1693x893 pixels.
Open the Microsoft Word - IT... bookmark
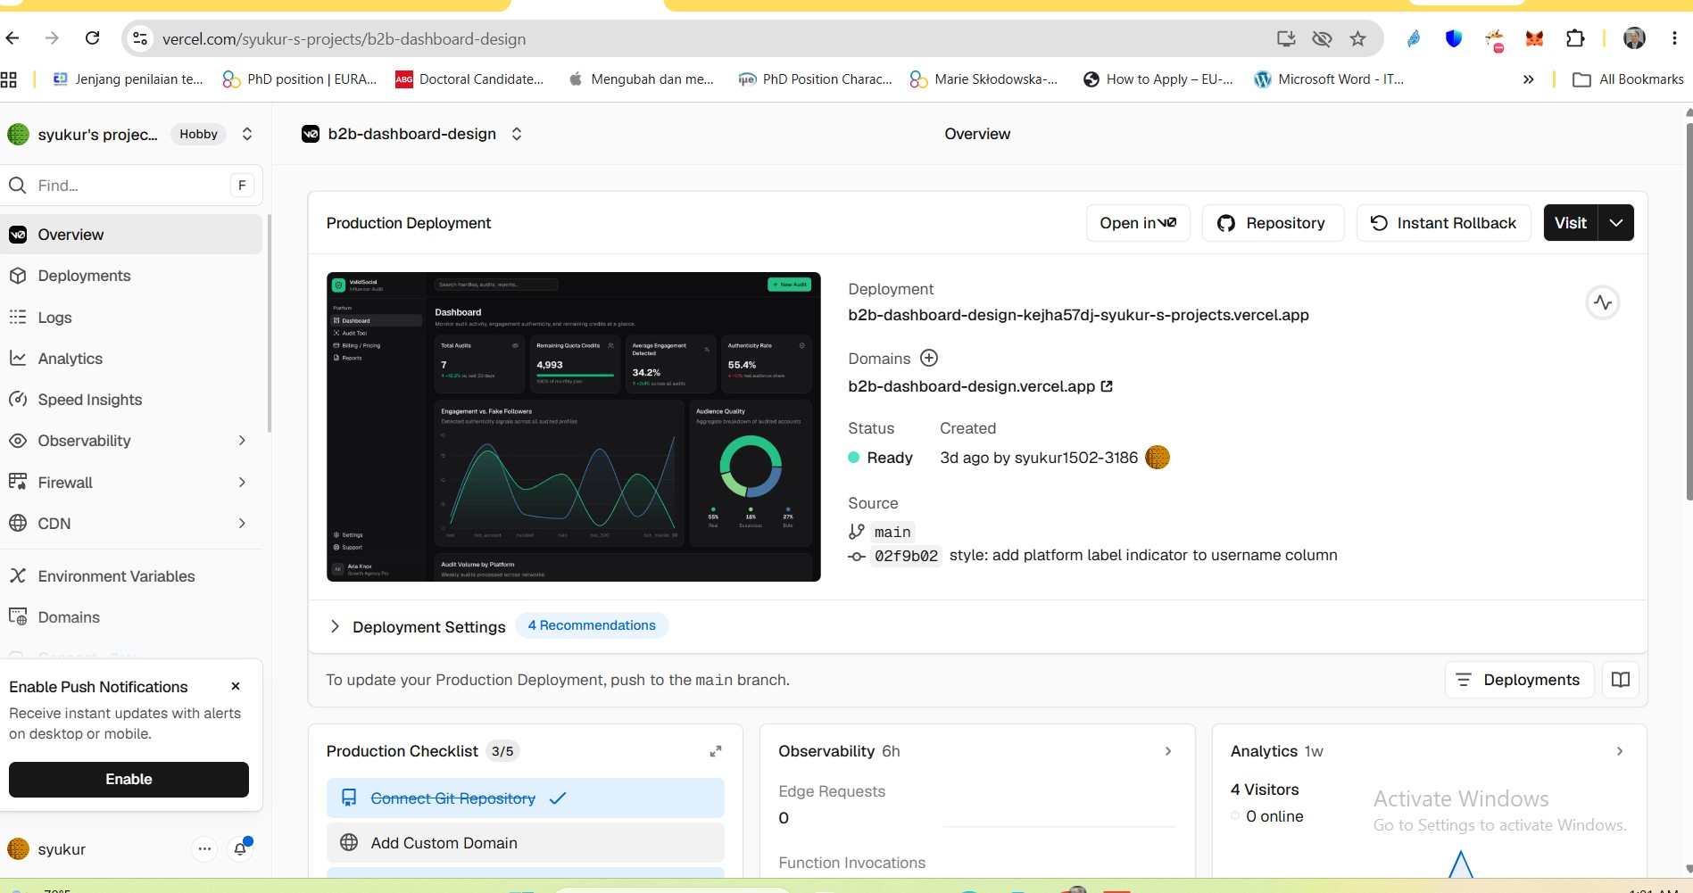point(1329,79)
